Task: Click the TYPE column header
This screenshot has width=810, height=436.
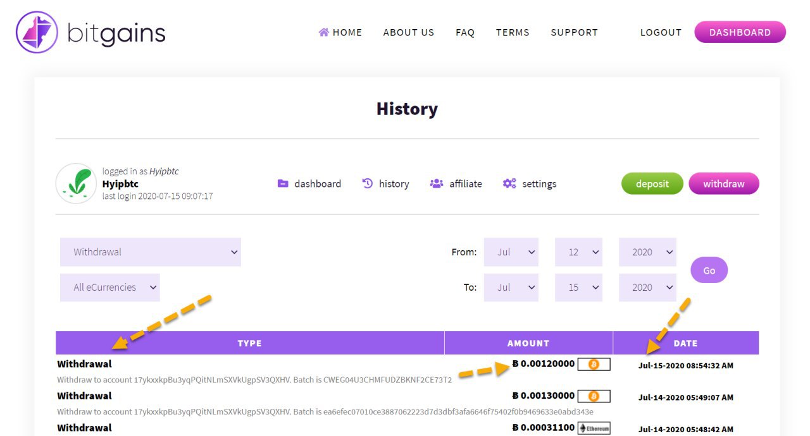Action: (250, 343)
